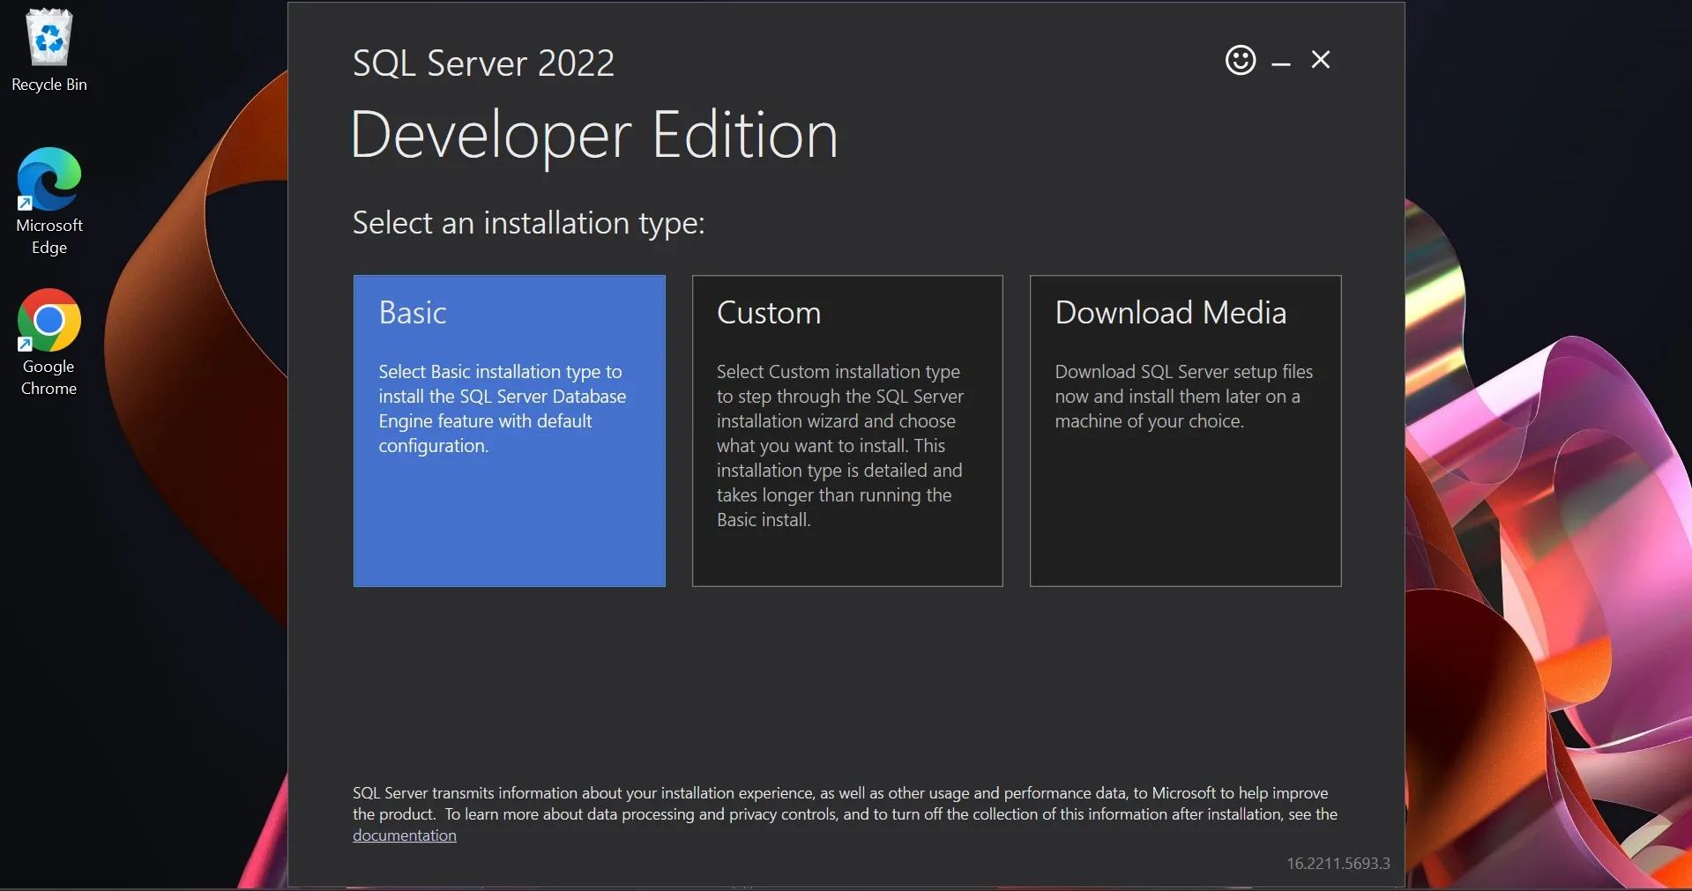Close the SQL Server 2022 installer
Screen dimensions: 1692x891
[1321, 59]
